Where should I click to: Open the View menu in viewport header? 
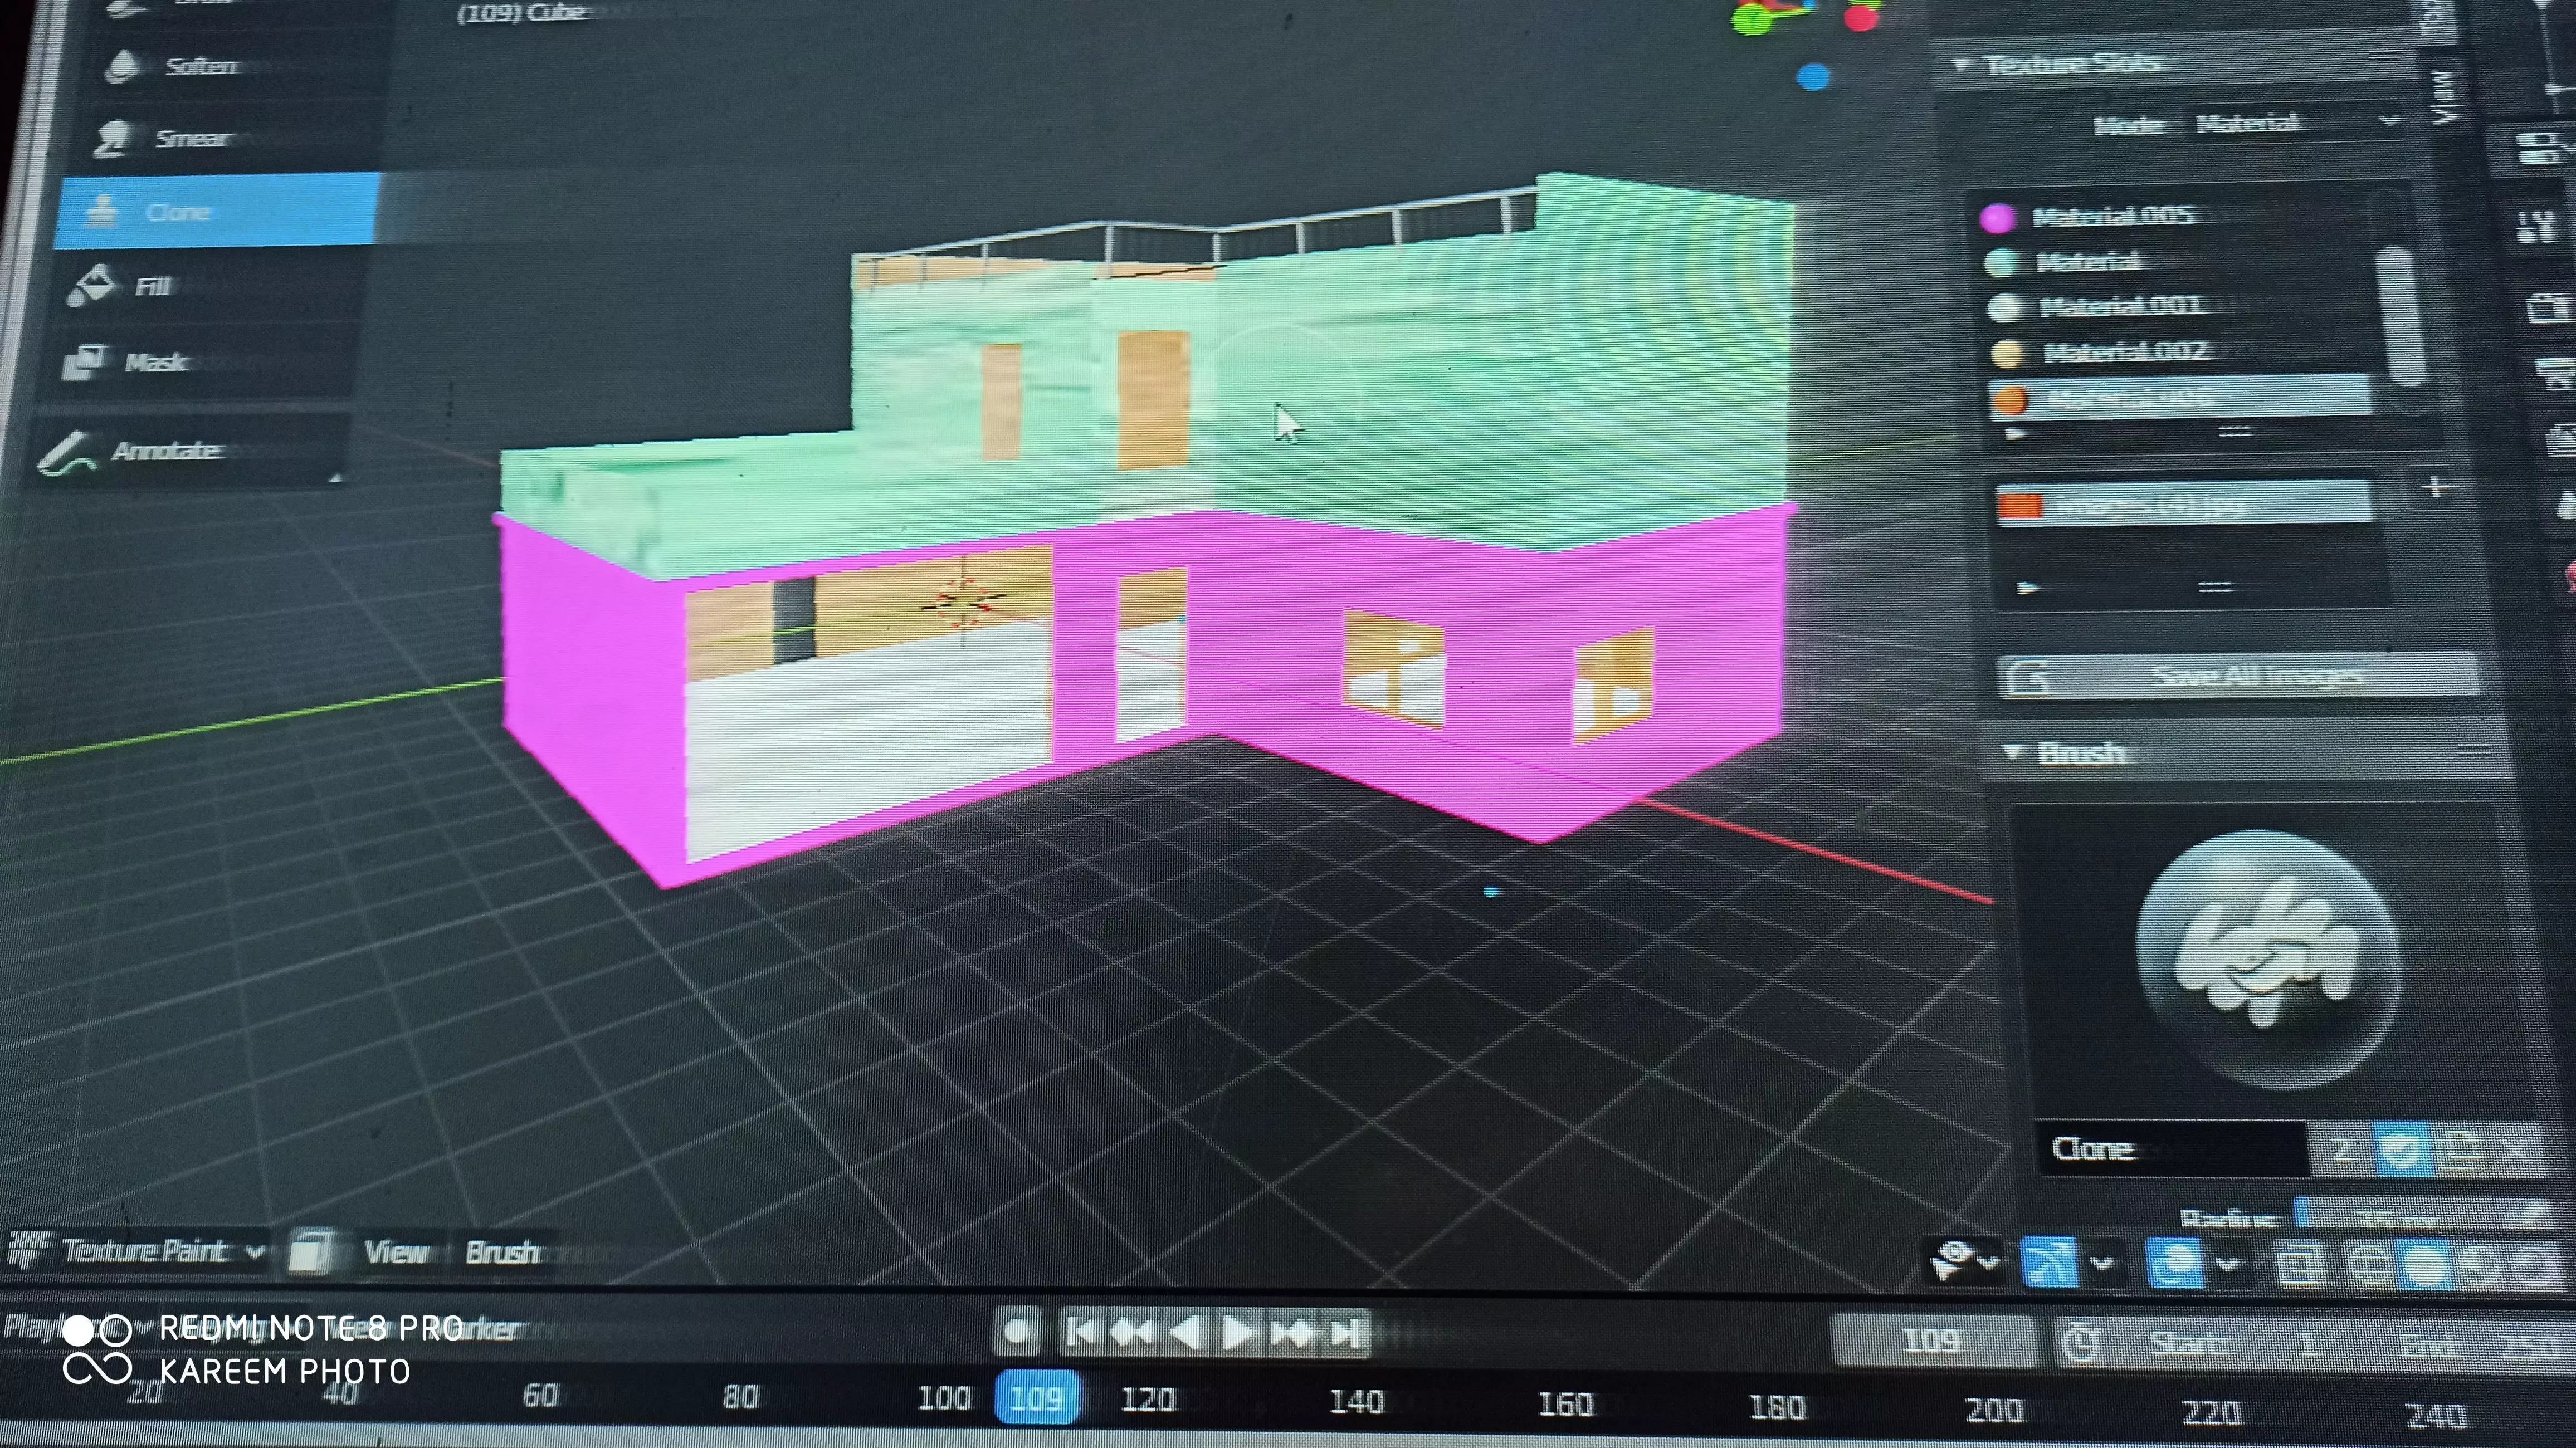pyautogui.click(x=395, y=1252)
